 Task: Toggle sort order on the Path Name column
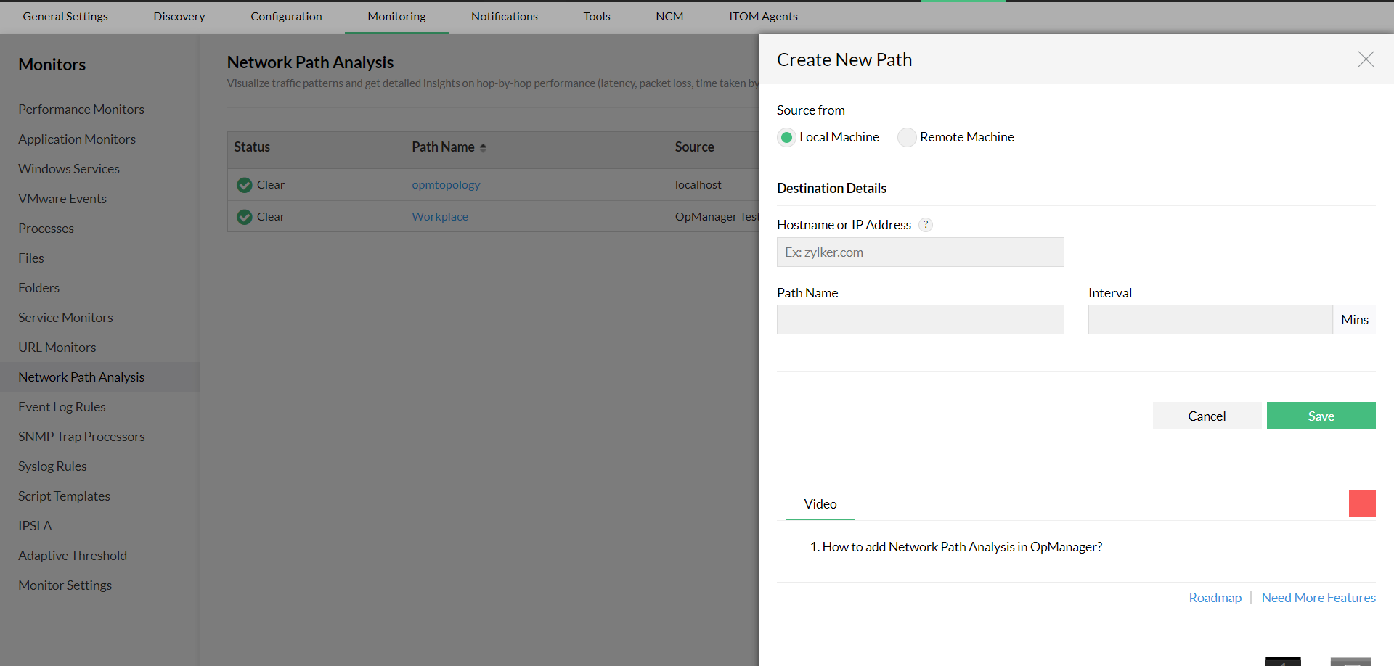coord(484,147)
